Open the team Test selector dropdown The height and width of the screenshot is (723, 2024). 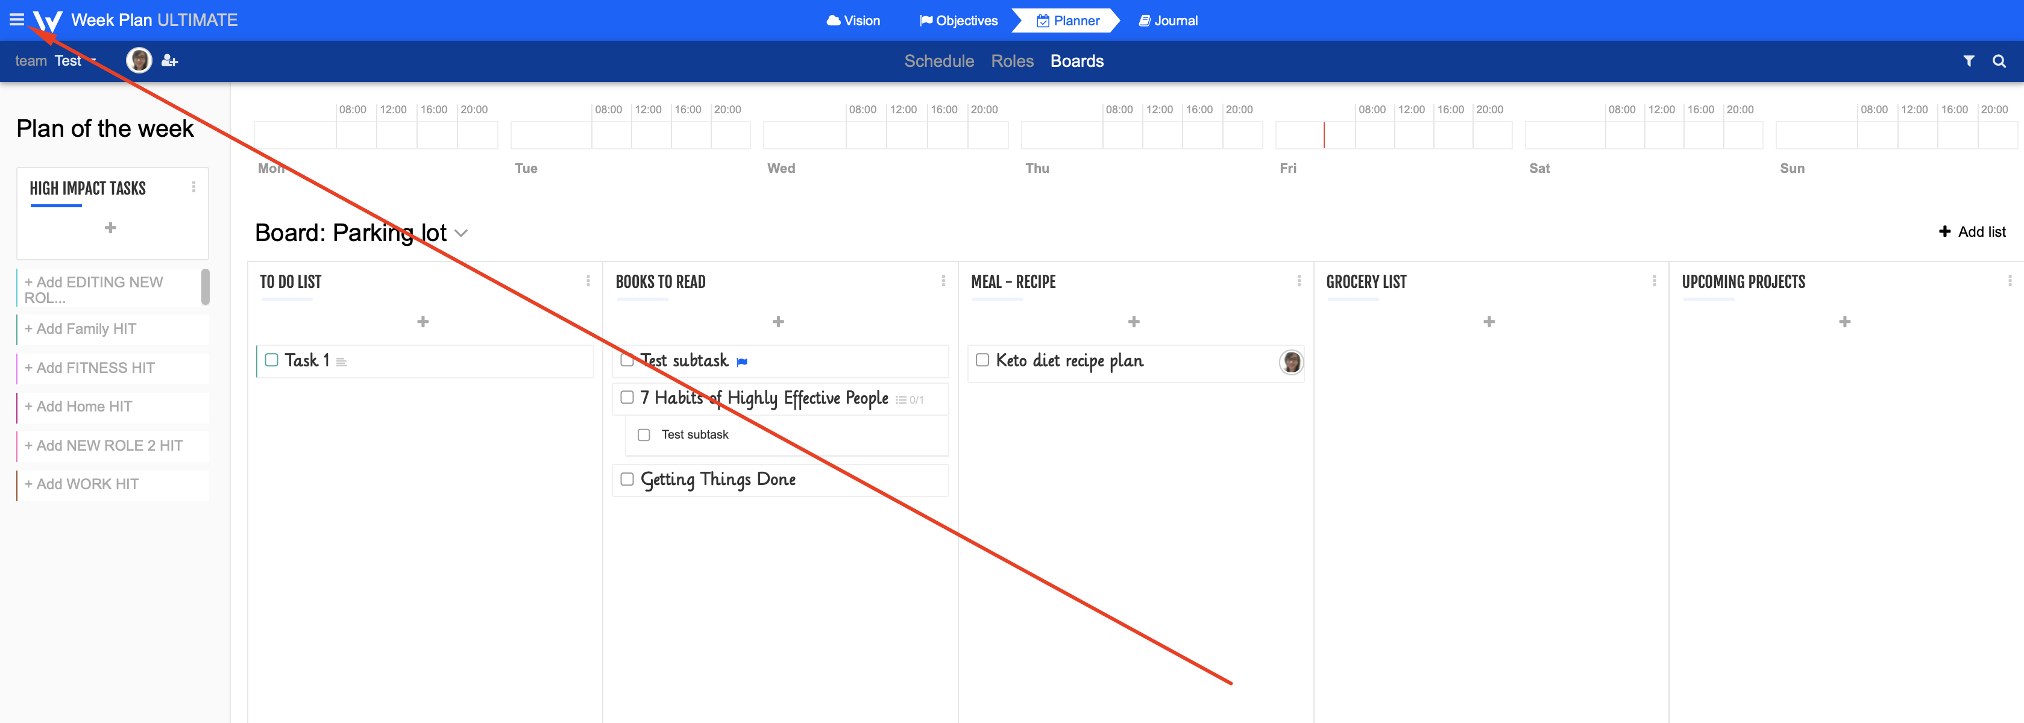coord(56,60)
